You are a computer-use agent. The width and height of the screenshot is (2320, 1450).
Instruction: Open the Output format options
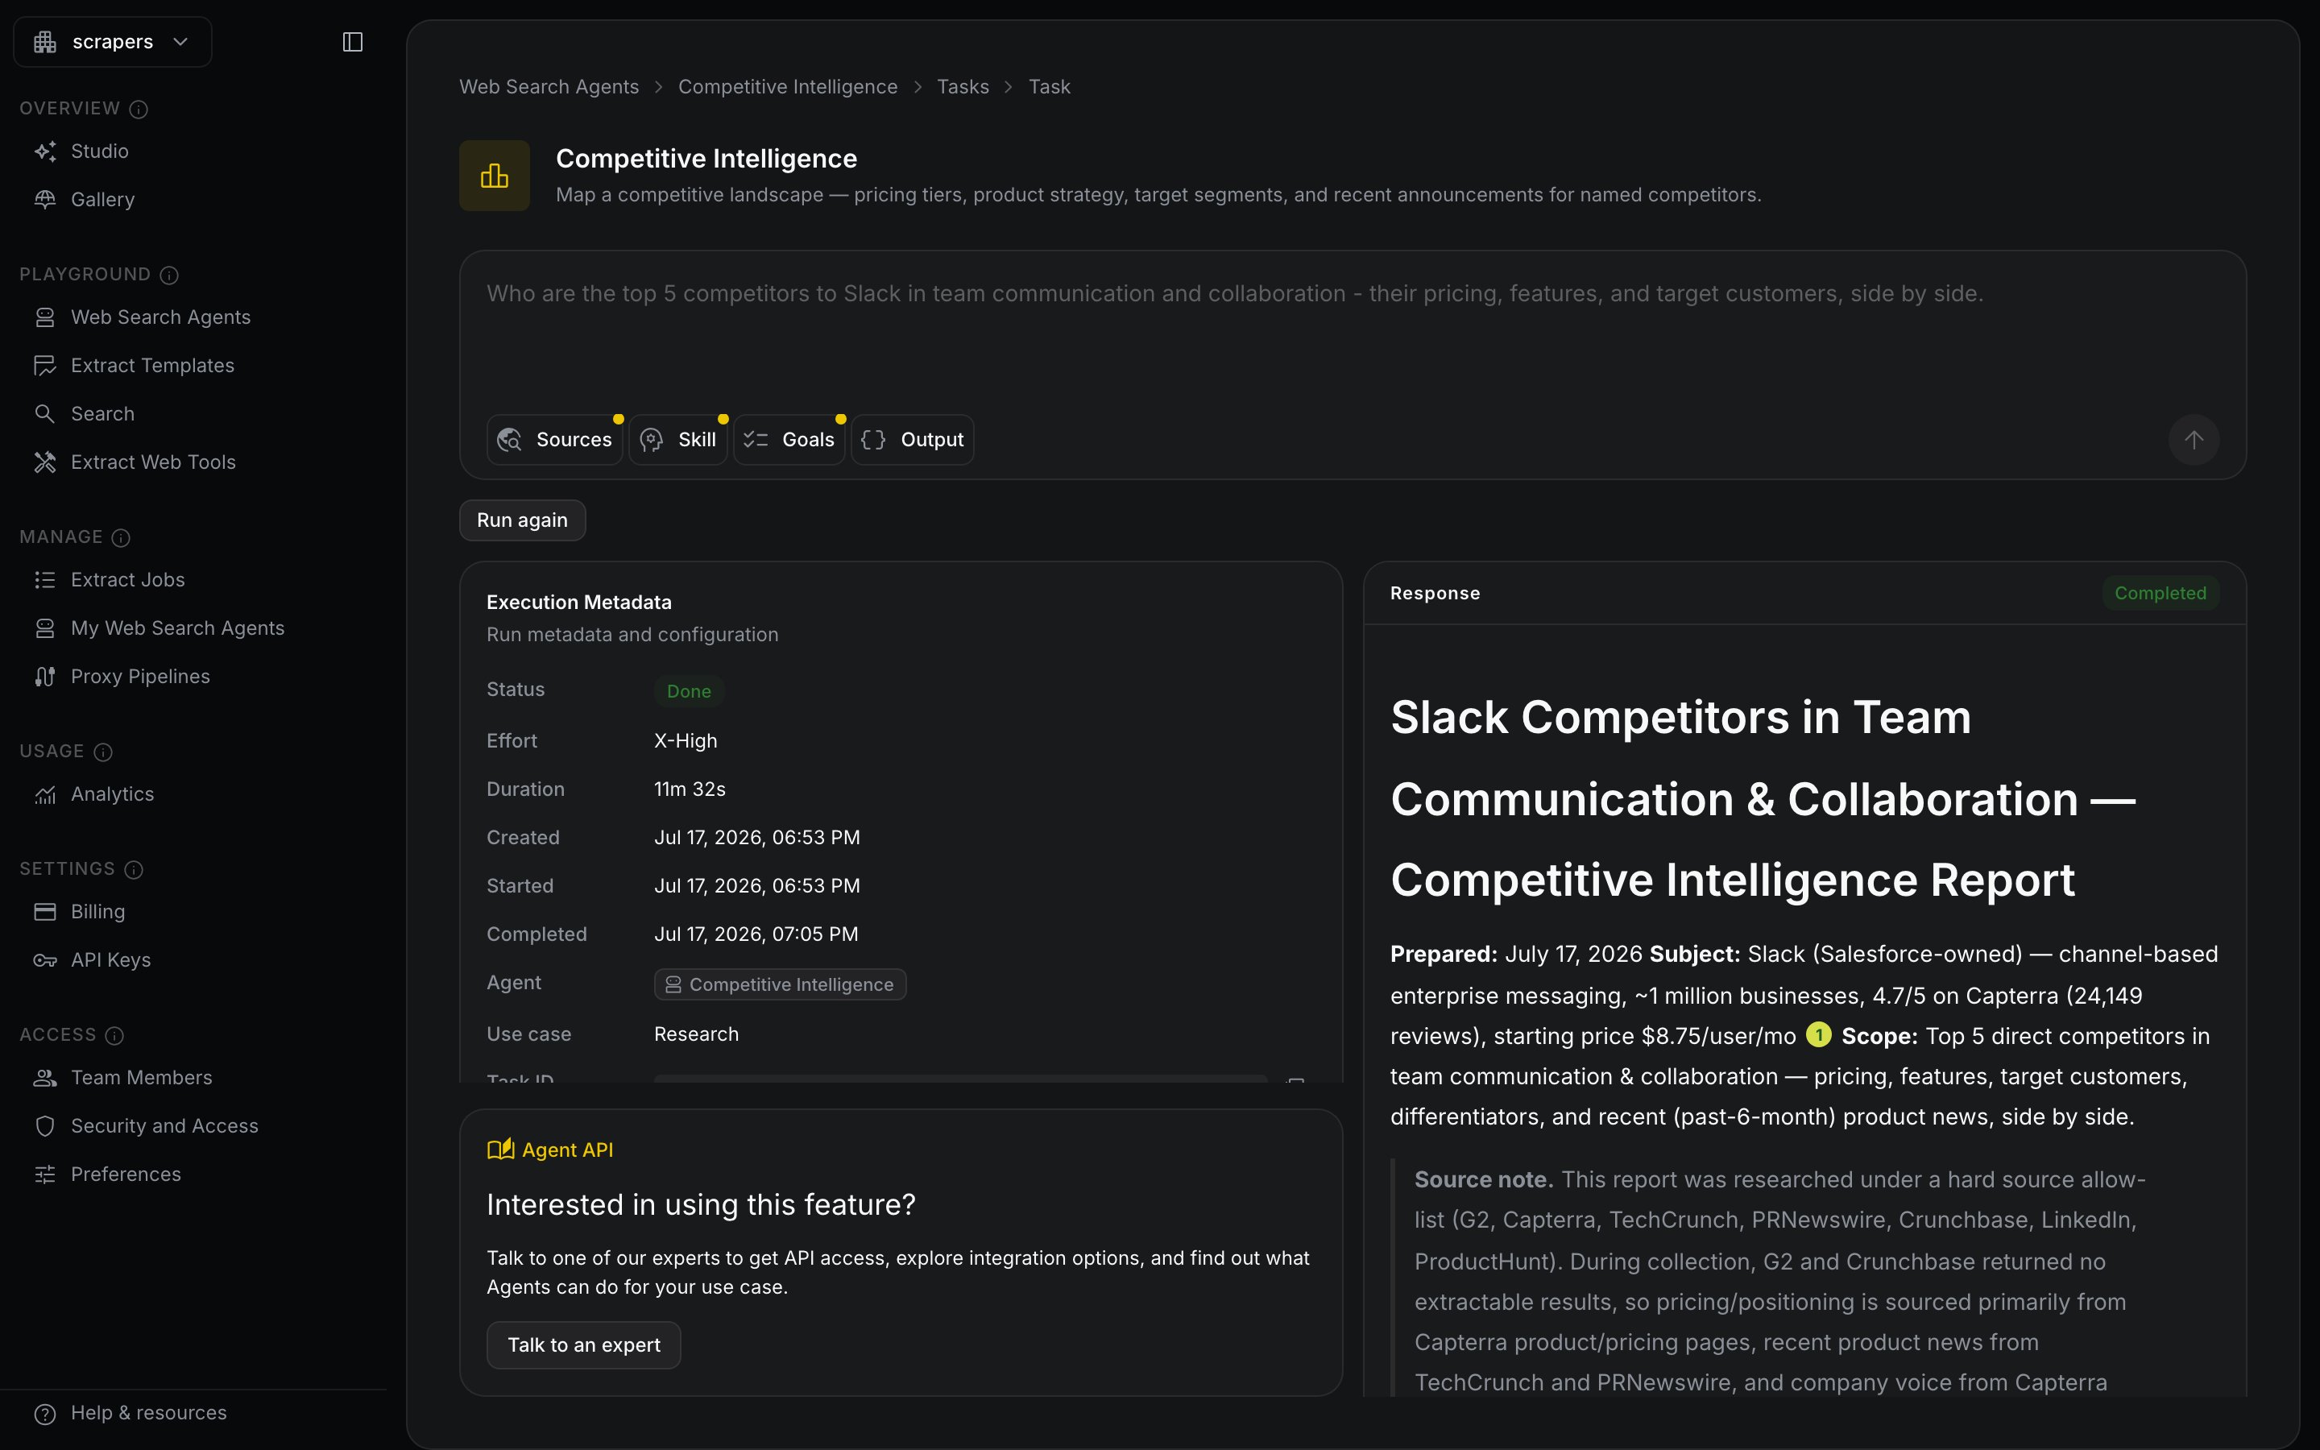pyautogui.click(x=913, y=439)
